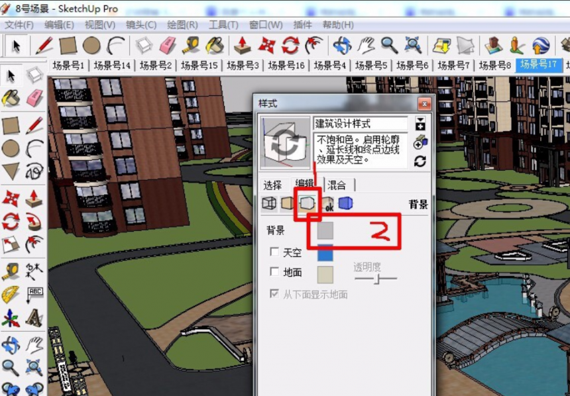Switch to the 编辑 tab in Styles
This screenshot has width=570, height=396.
pos(305,183)
